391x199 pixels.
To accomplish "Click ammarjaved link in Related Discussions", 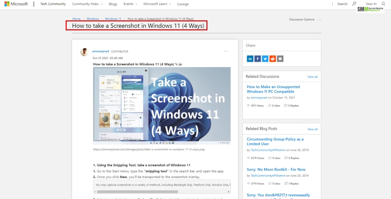I will 259,98.
